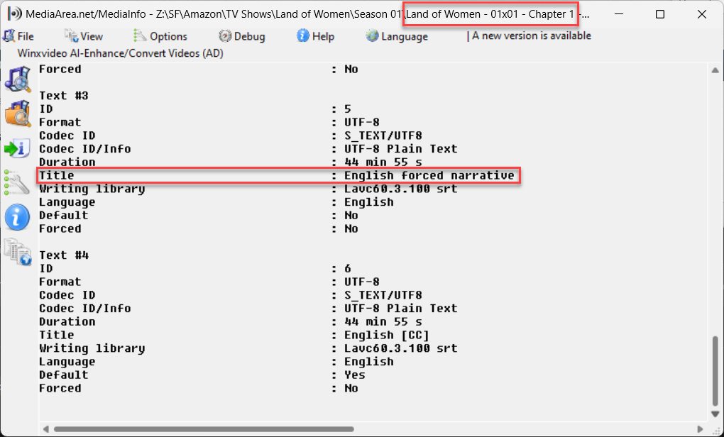Click the vertical scrollbar up arrow
This screenshot has height=437, width=724.
pos(715,71)
